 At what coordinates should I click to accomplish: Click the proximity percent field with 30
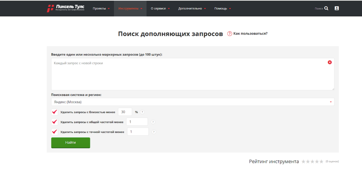point(125,112)
